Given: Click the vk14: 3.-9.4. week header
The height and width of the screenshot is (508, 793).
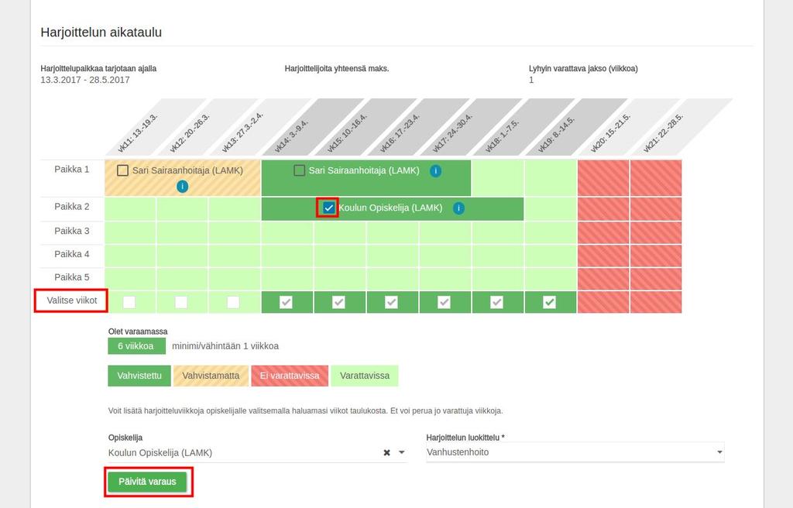Looking at the screenshot, I should pos(291,136).
